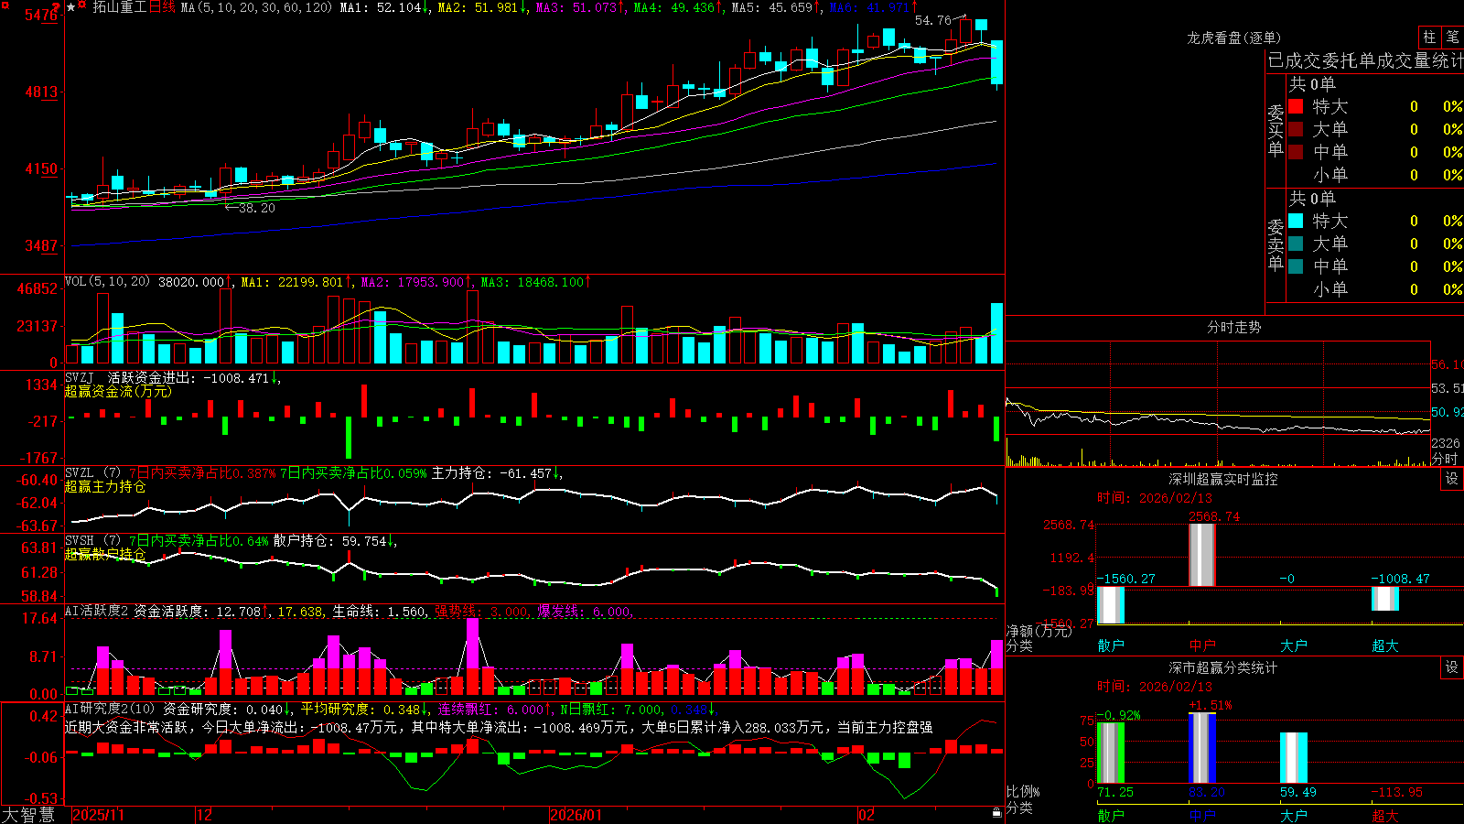
Task: Click dark red swatch for buy 中单
Action: click(x=1296, y=152)
